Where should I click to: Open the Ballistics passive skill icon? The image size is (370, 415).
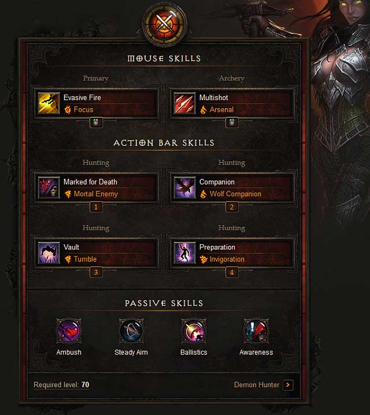(x=194, y=331)
